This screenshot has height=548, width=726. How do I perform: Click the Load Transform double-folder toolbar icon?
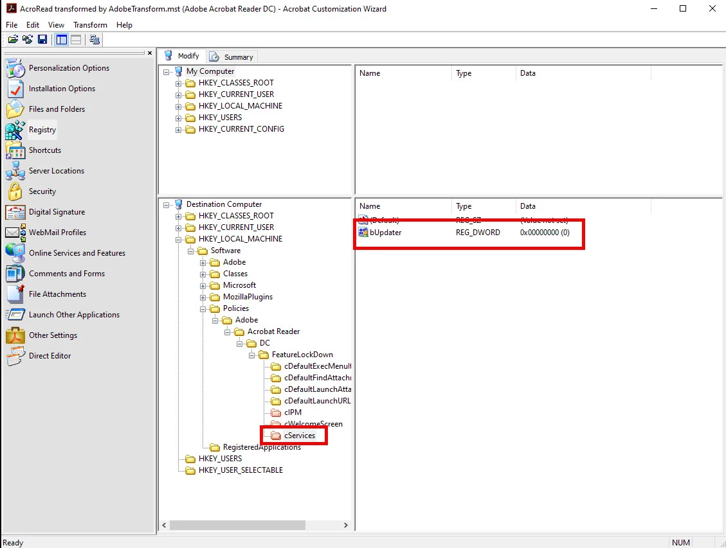tap(27, 40)
